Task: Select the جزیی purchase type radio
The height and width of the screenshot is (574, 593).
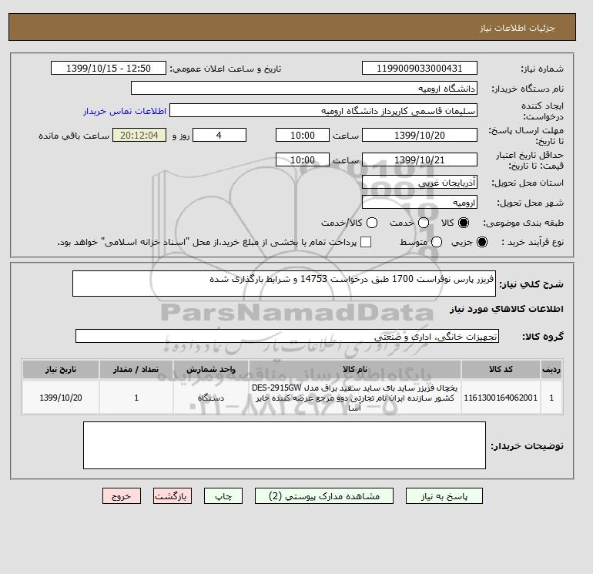Action: (x=482, y=242)
